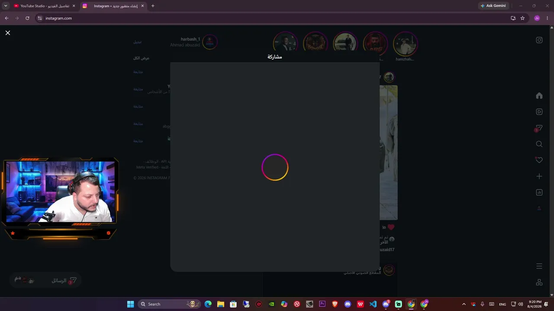The image size is (554, 311).
Task: Open the Meta apps grid icon in the sidebar
Action: [539, 282]
